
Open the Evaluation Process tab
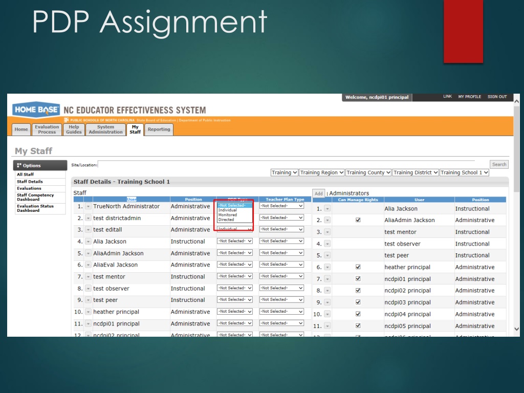coord(47,129)
